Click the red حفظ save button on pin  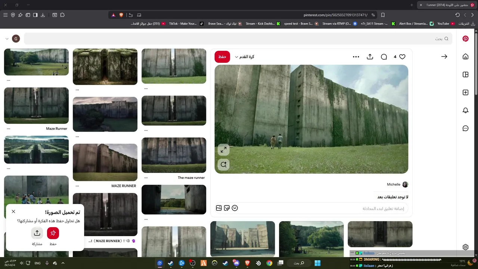pos(222,57)
